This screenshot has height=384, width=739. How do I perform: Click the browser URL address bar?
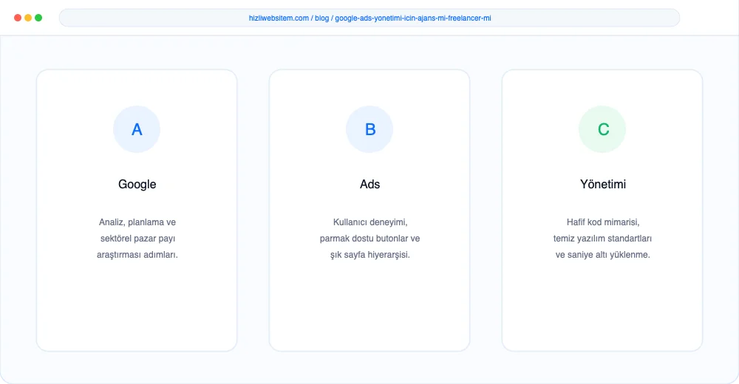(369, 18)
